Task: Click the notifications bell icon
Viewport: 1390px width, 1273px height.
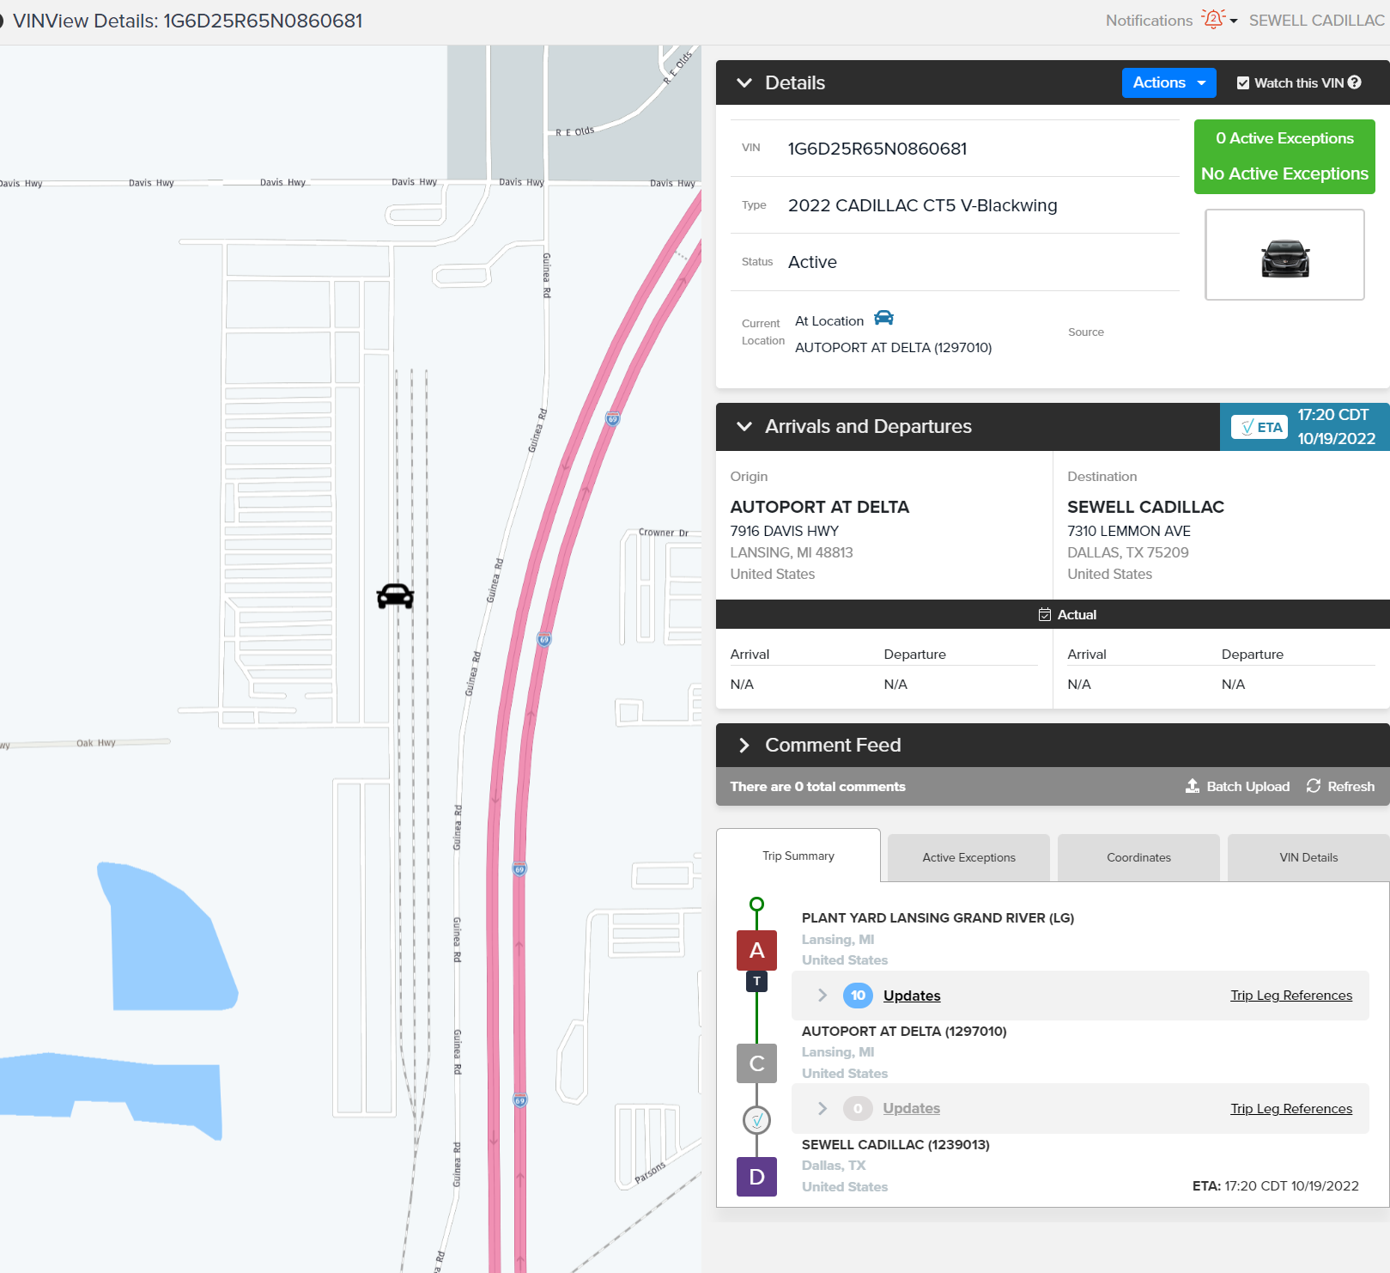Action: pos(1213,20)
